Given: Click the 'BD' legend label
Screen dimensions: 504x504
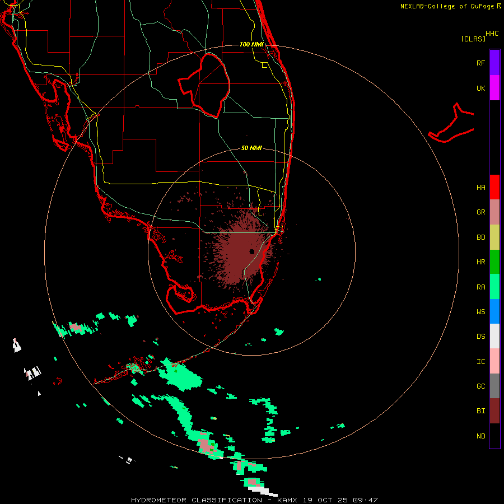Looking at the screenshot, I should (480, 237).
